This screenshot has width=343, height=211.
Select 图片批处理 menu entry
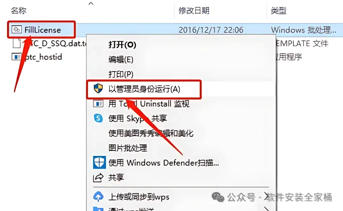click(x=128, y=148)
